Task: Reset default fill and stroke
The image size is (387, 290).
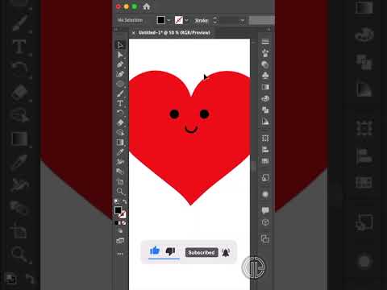Action: point(116,201)
